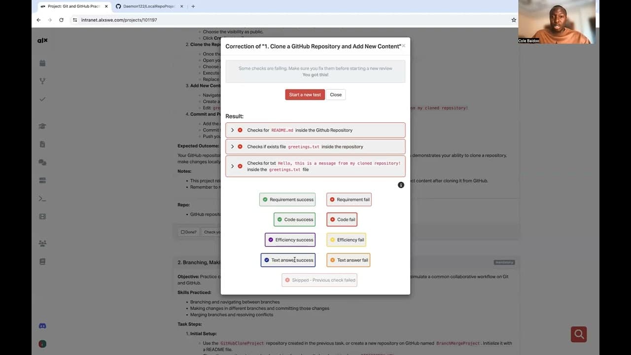The image size is (631, 355).
Task: Open the Discord icon in sidebar
Action: click(x=42, y=326)
